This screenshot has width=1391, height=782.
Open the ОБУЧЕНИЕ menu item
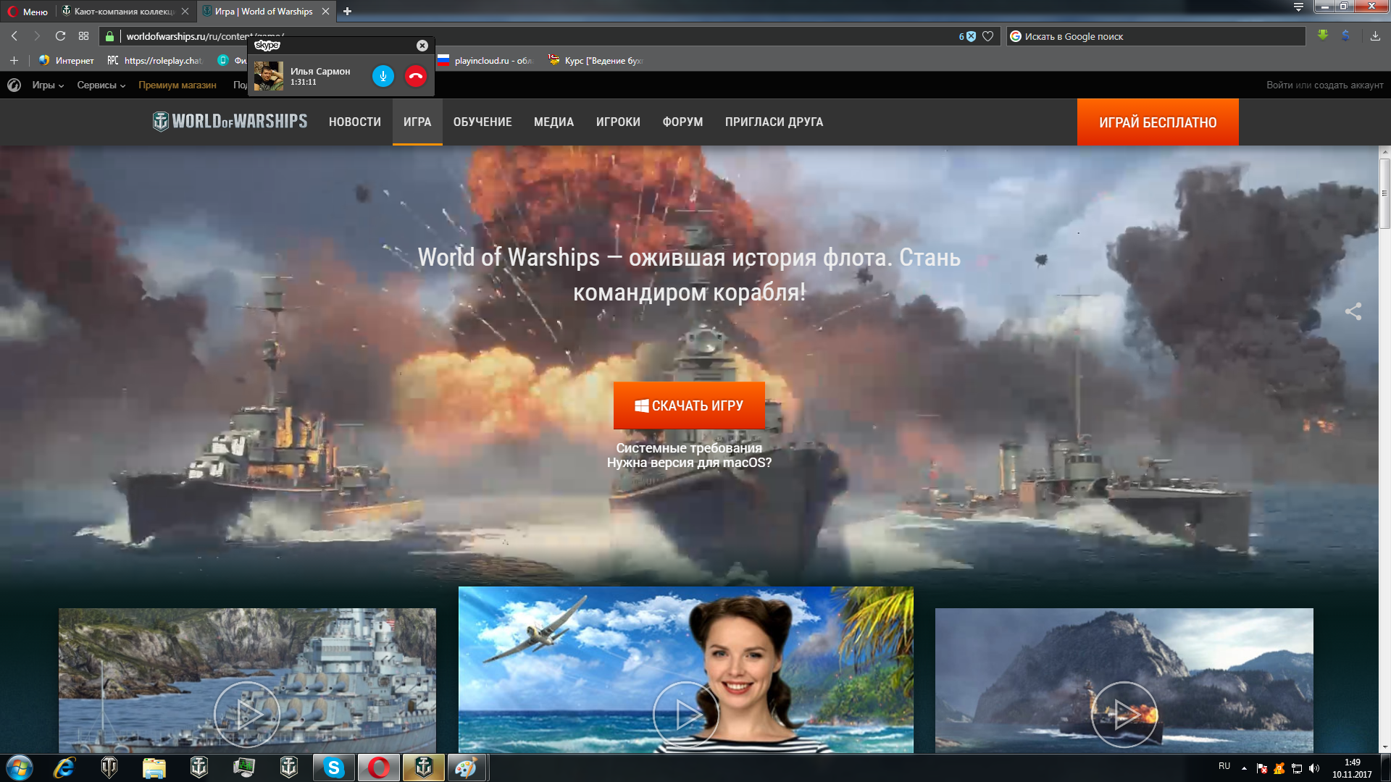click(x=483, y=122)
